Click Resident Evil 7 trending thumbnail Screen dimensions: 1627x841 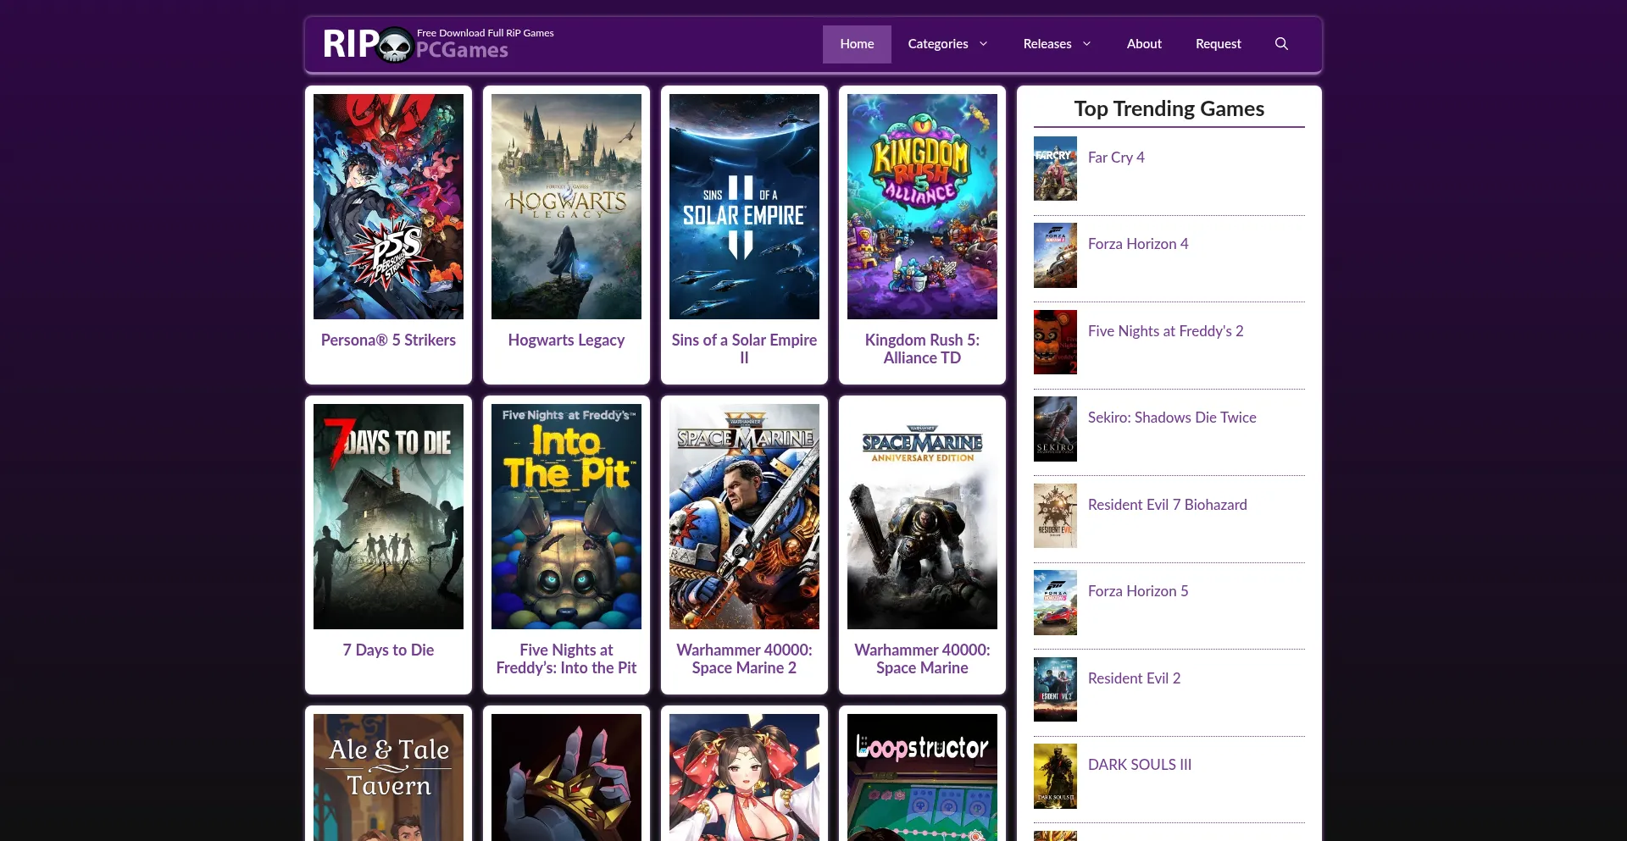1055,516
